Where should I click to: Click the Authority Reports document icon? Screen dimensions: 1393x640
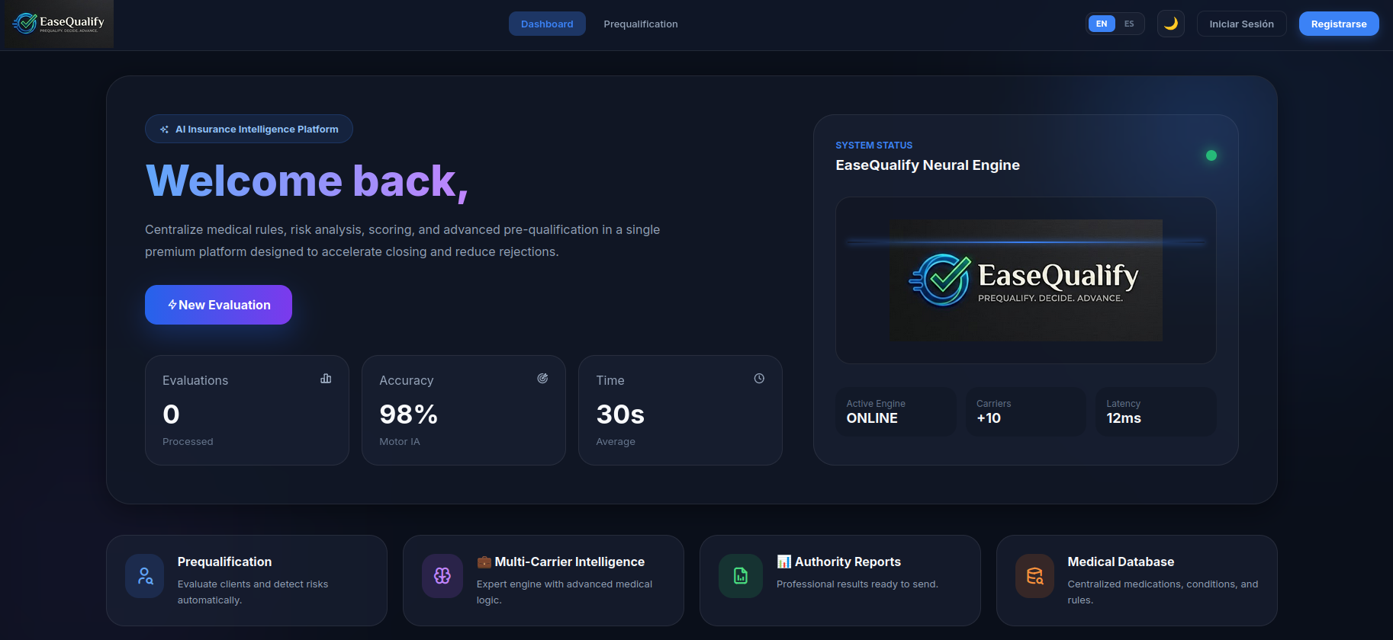(741, 576)
